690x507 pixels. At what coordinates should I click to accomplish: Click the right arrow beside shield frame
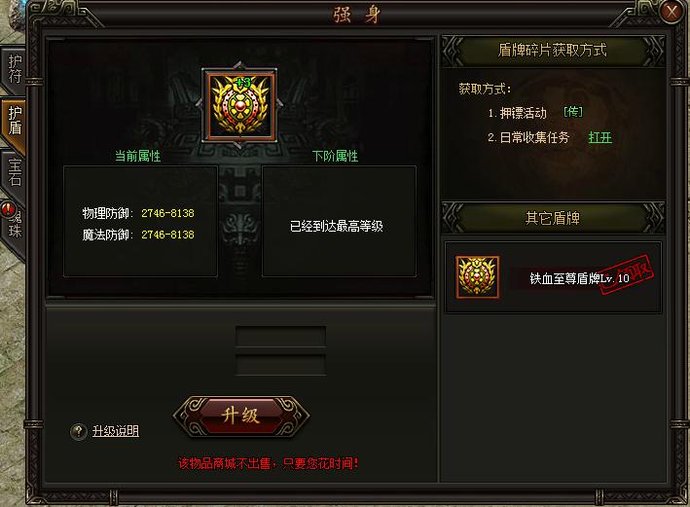280,104
